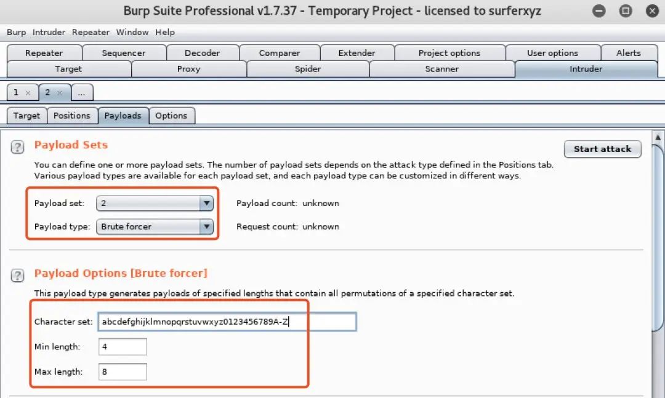Open the User options tab
Image resolution: width=665 pixels, height=398 pixels.
(552, 53)
